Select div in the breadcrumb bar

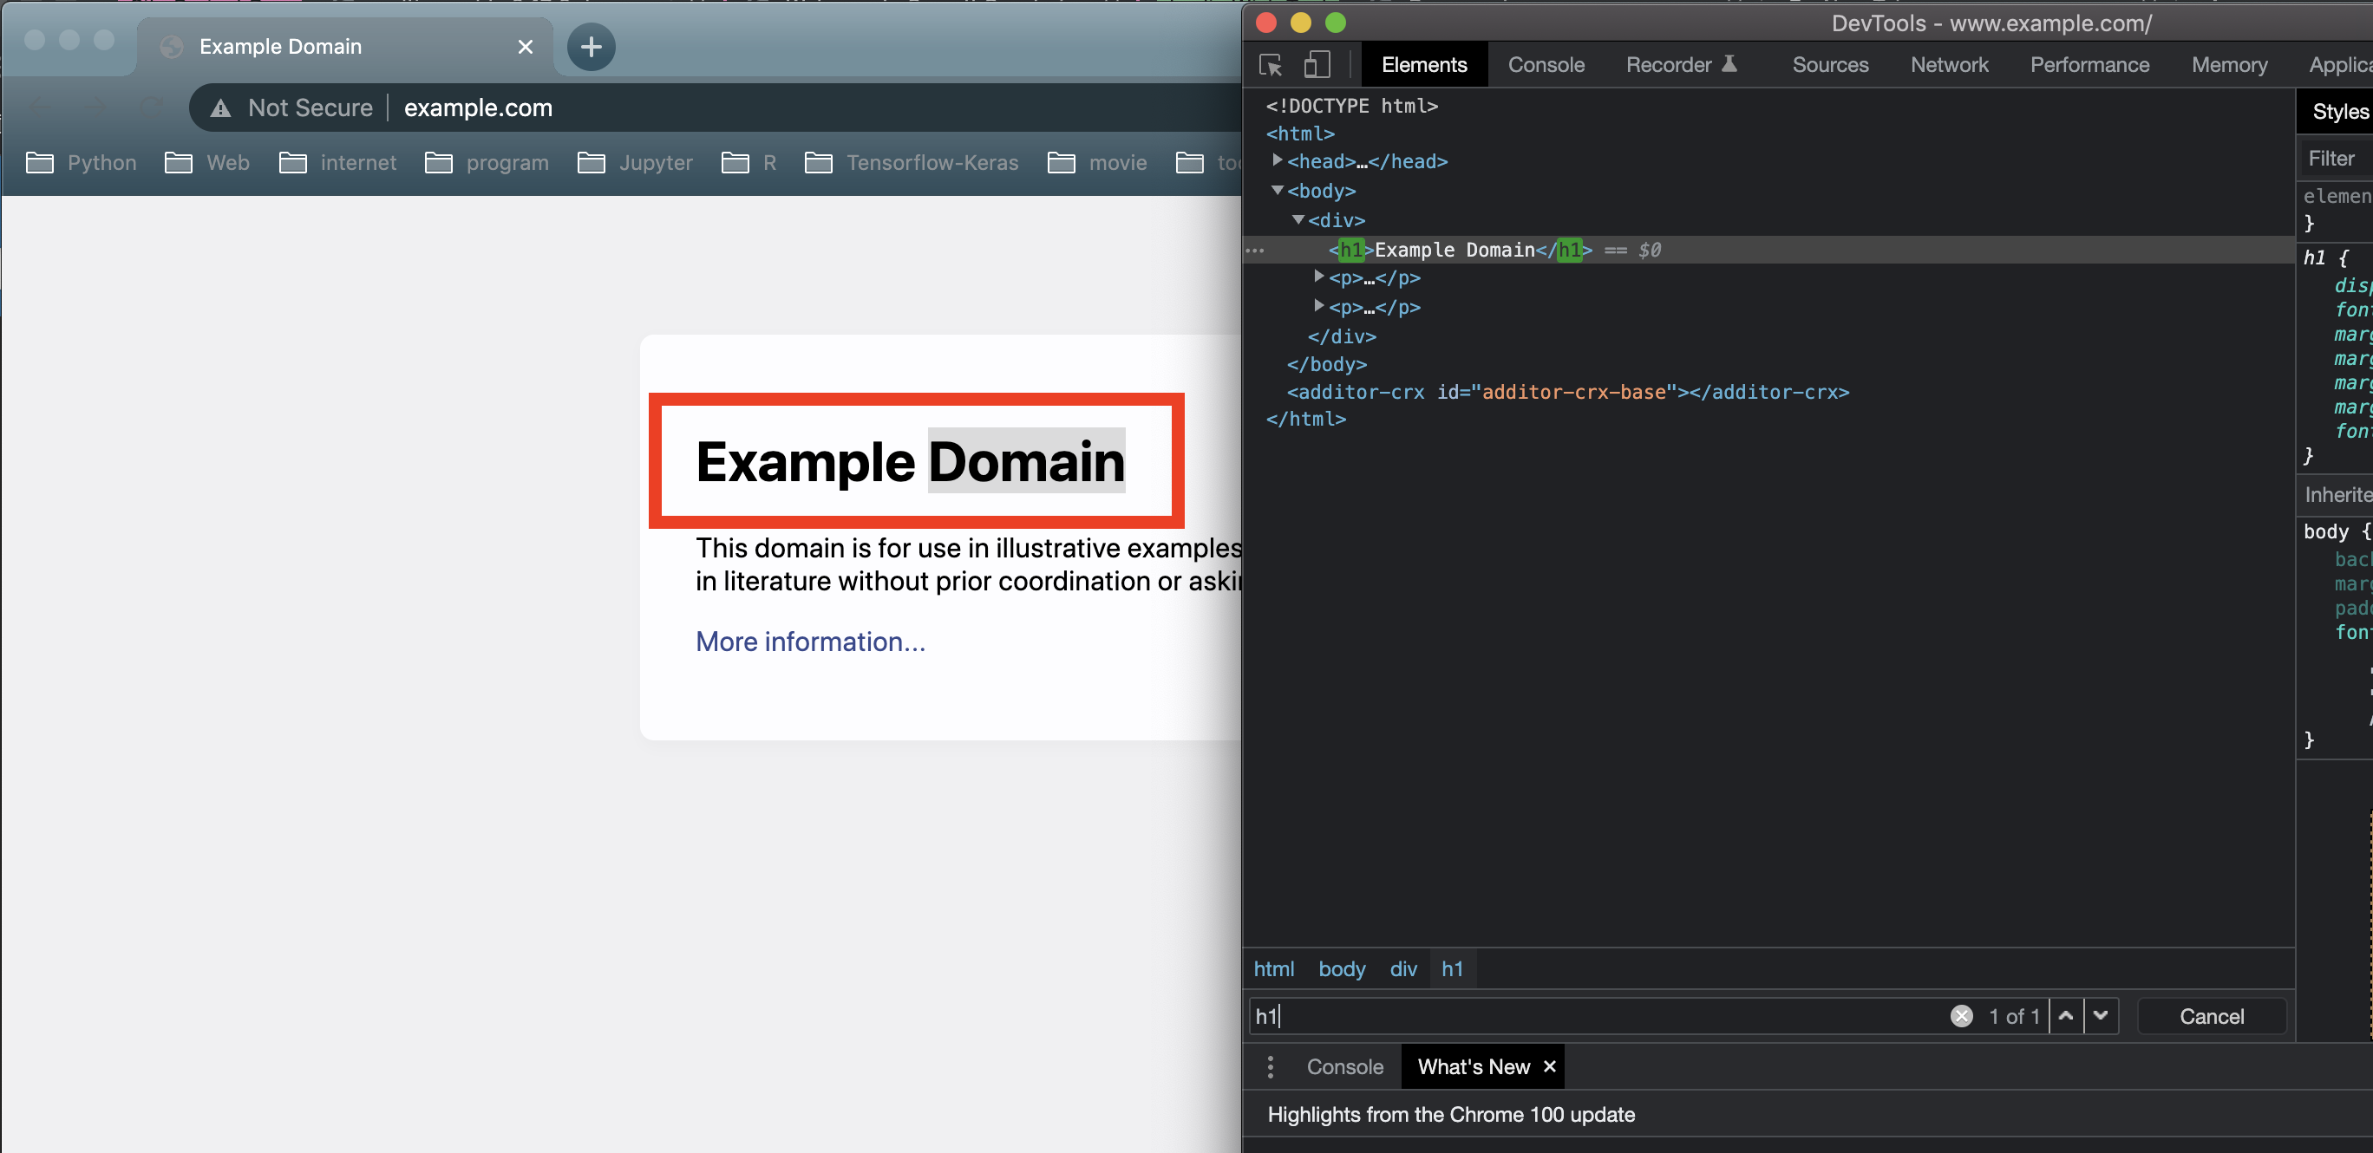pos(1403,969)
